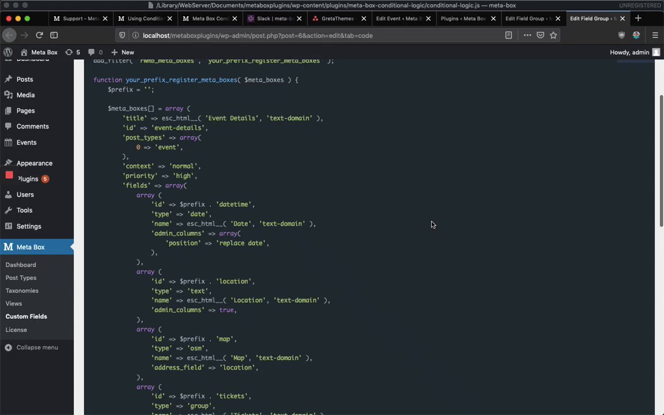Click the browser back arrow
Screen dimensions: 664x415
click(x=10, y=35)
